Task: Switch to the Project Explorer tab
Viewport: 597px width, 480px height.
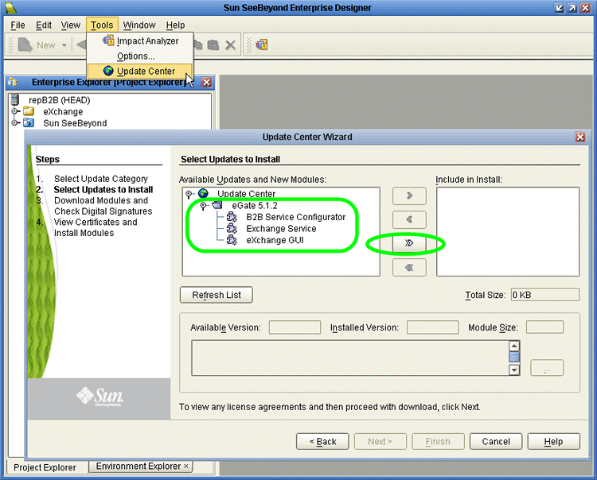Action: tap(45, 467)
